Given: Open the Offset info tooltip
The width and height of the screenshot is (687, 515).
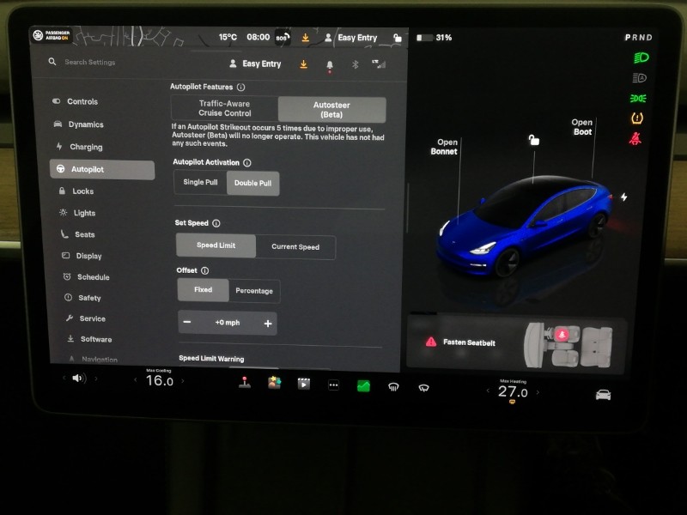Looking at the screenshot, I should 205,270.
